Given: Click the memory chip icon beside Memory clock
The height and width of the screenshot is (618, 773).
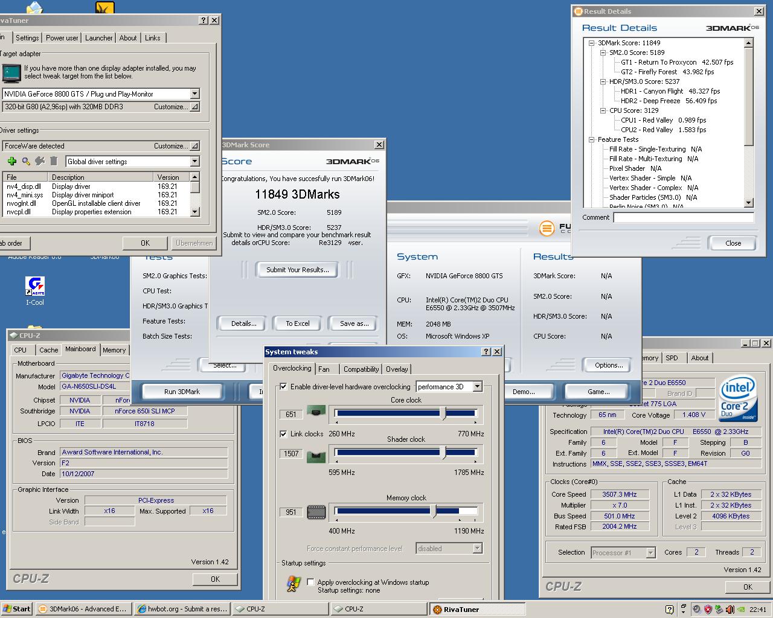Looking at the screenshot, I should tap(316, 512).
